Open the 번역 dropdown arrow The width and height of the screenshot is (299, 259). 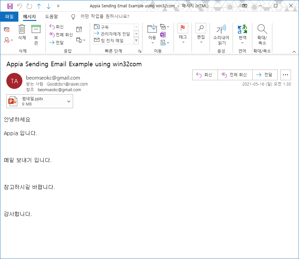pyautogui.click(x=242, y=43)
